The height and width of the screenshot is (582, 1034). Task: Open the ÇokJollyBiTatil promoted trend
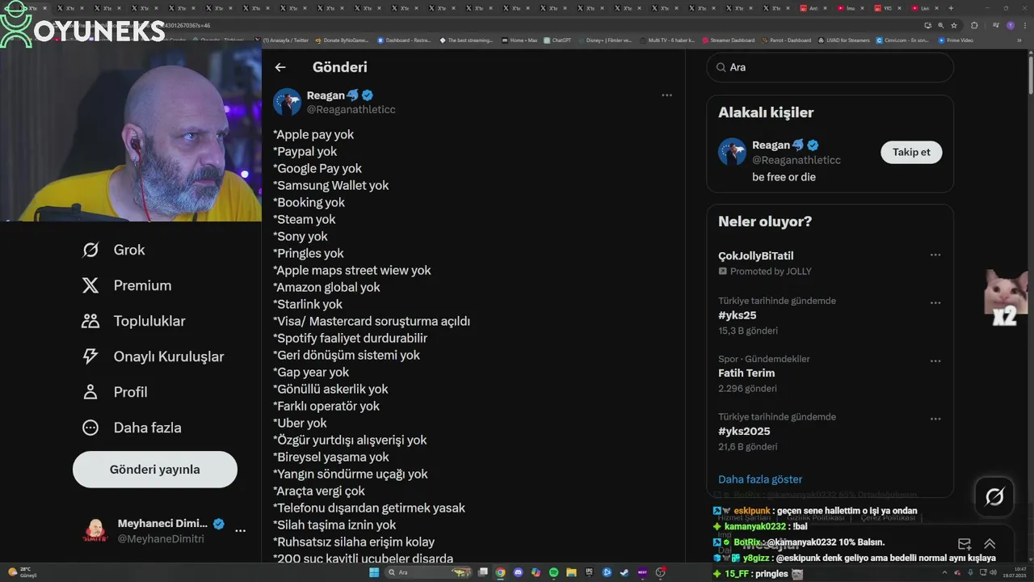coord(756,255)
